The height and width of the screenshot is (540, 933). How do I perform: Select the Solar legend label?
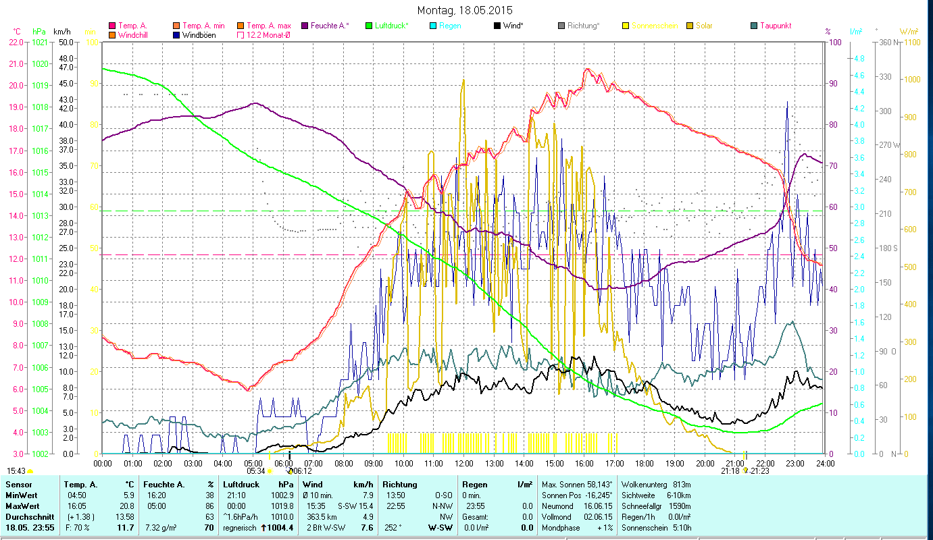click(704, 26)
